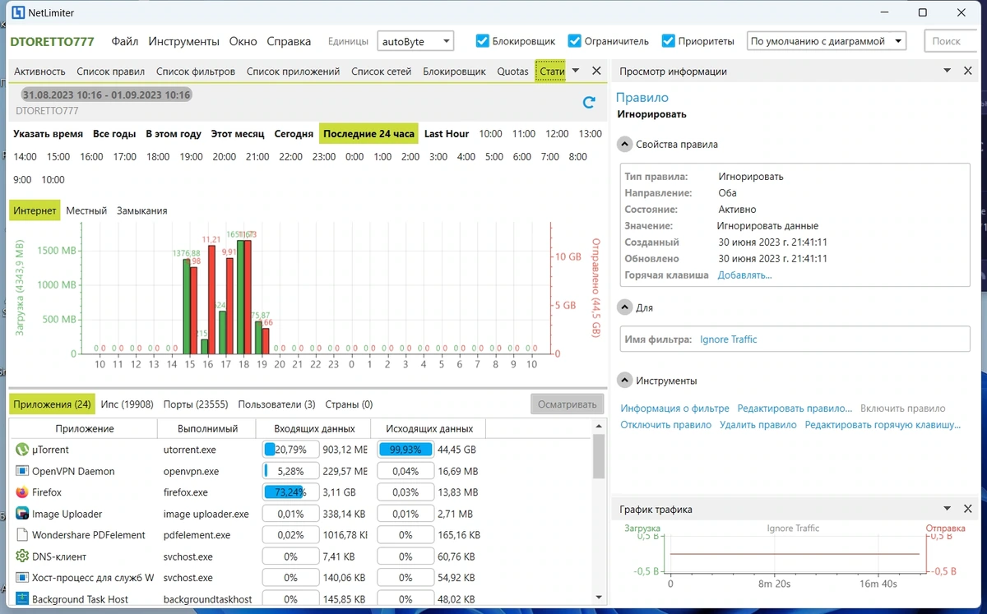Click the Image Uploader icon
Viewport: 987px width, 614px height.
pyautogui.click(x=22, y=514)
